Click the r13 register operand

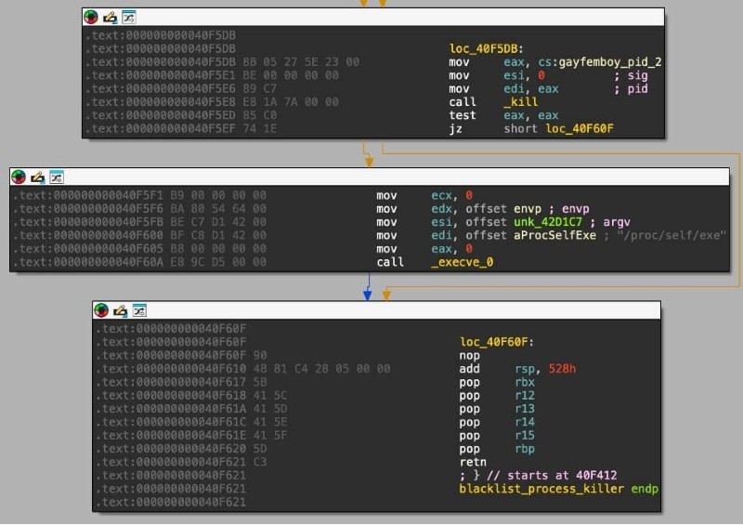(525, 408)
